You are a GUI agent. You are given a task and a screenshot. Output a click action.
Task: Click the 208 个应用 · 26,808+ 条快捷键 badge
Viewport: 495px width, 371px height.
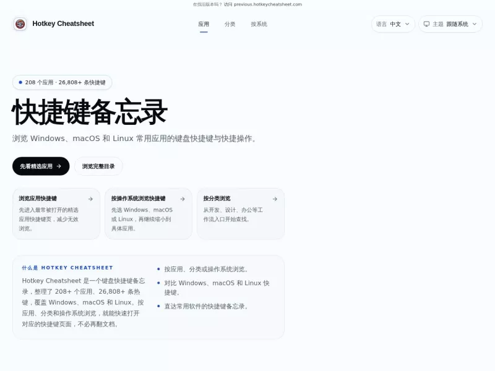point(62,82)
